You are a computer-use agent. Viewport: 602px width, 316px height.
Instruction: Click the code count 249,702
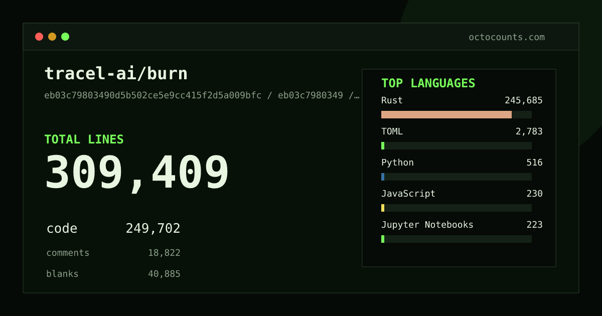coord(153,229)
